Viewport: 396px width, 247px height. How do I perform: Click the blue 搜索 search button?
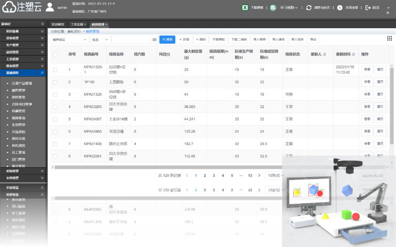click(167, 39)
